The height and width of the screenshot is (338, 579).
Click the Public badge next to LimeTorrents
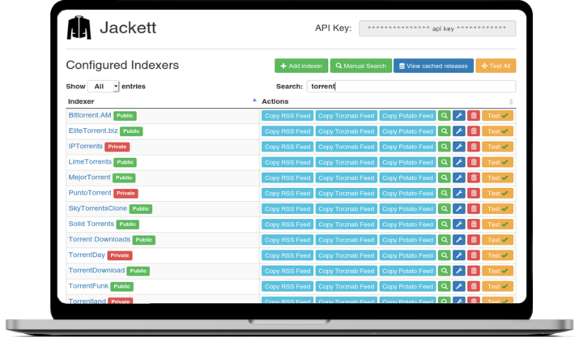point(126,162)
